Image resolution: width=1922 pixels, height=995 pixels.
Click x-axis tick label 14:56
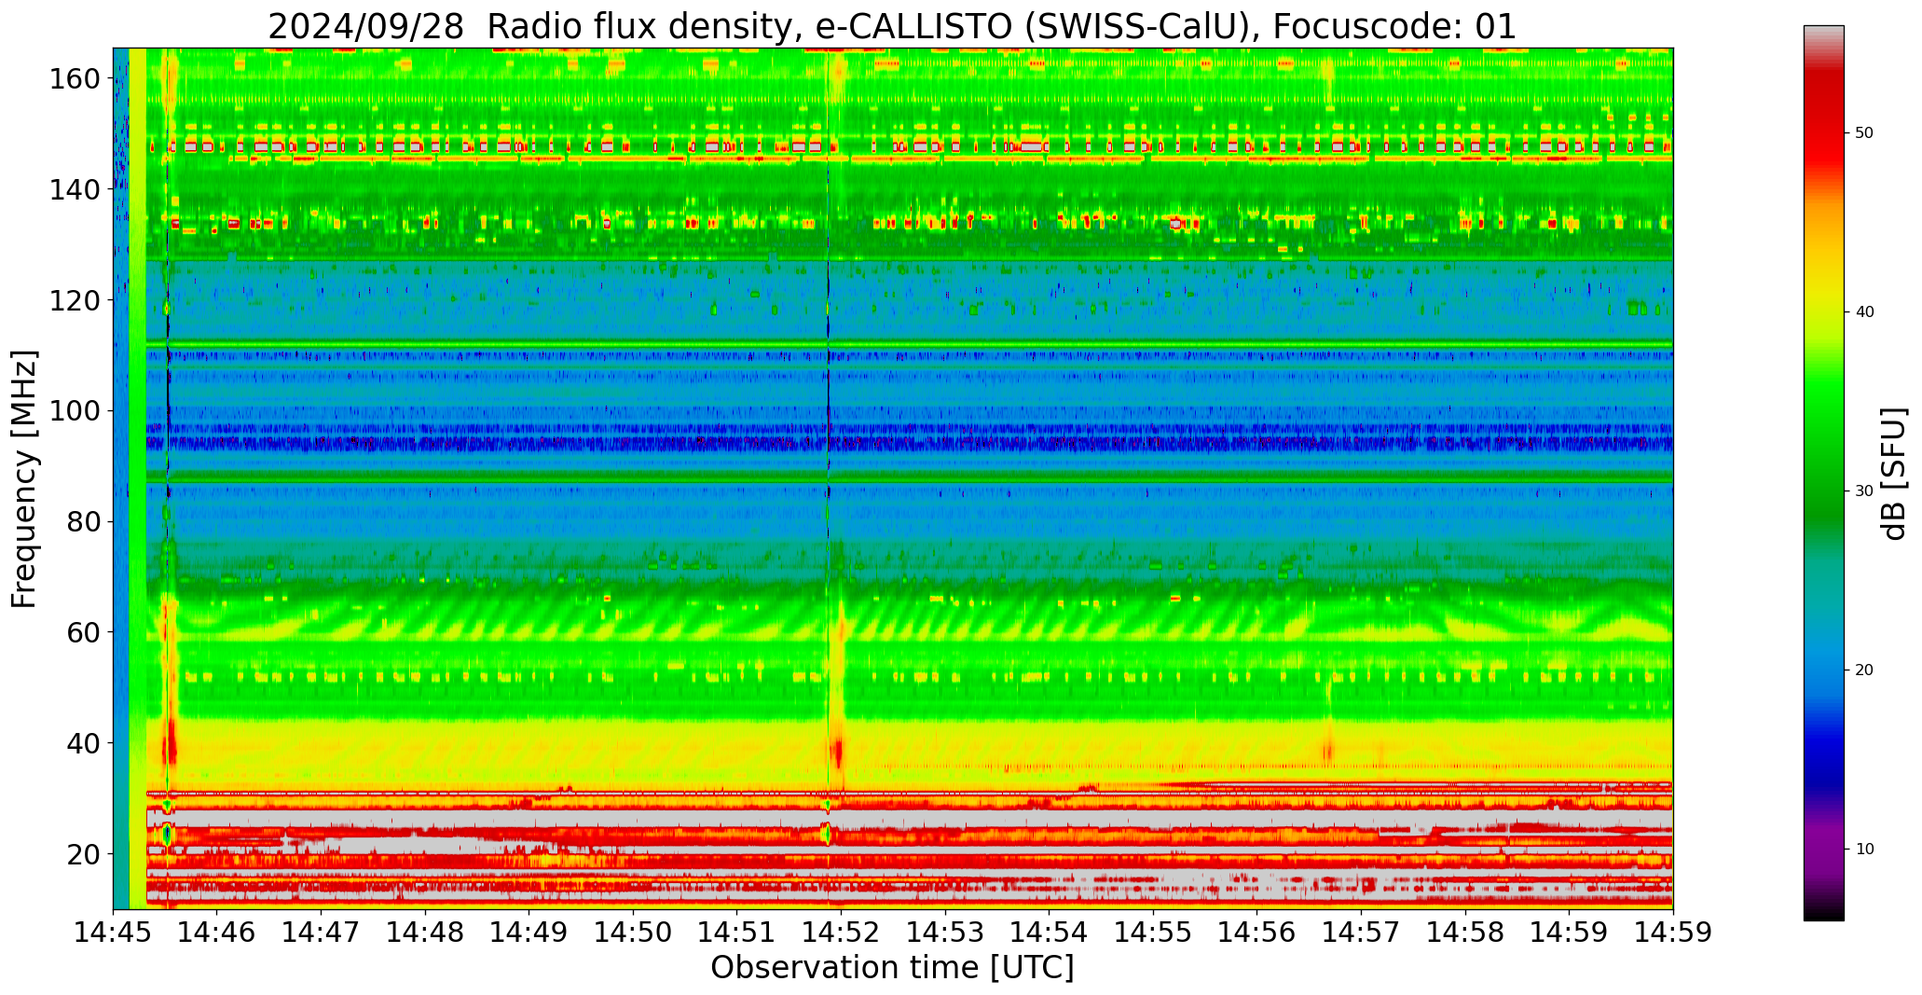coord(1257,931)
